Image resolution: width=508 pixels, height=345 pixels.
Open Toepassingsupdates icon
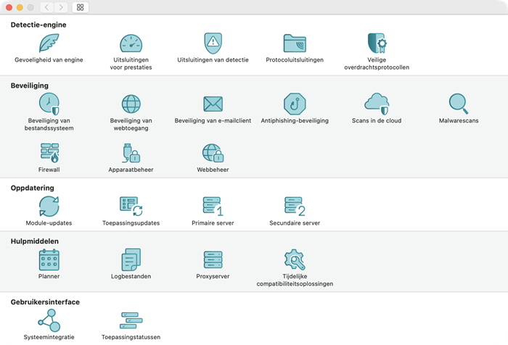pos(131,206)
